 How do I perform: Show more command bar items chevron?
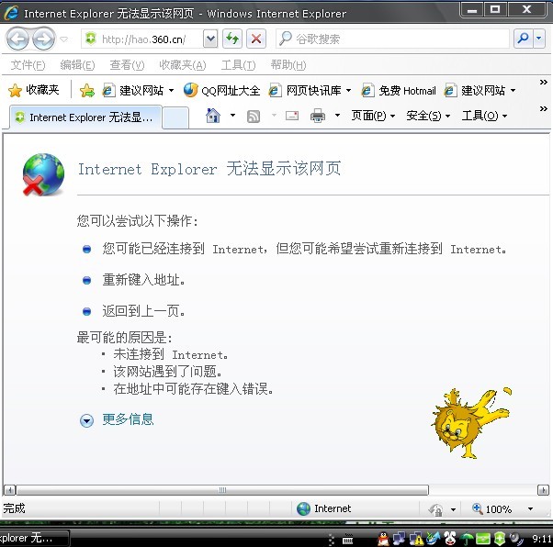coord(544,108)
